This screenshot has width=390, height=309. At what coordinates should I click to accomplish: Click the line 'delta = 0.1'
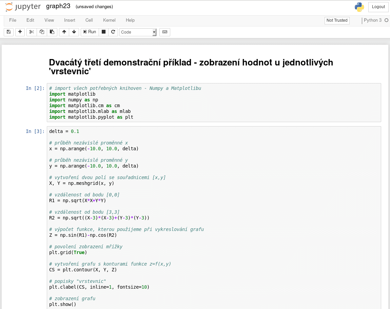[x=64, y=131]
